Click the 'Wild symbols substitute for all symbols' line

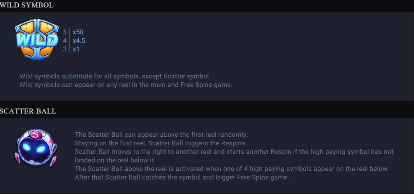pyautogui.click(x=115, y=76)
